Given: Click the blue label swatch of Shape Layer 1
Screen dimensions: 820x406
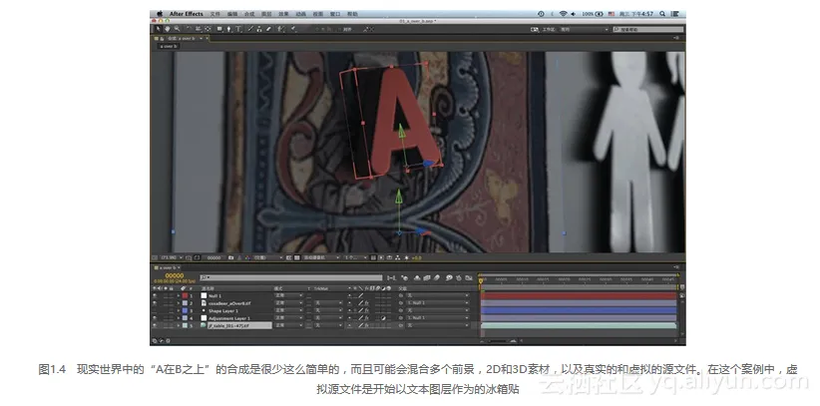Looking at the screenshot, I should click(x=185, y=310).
